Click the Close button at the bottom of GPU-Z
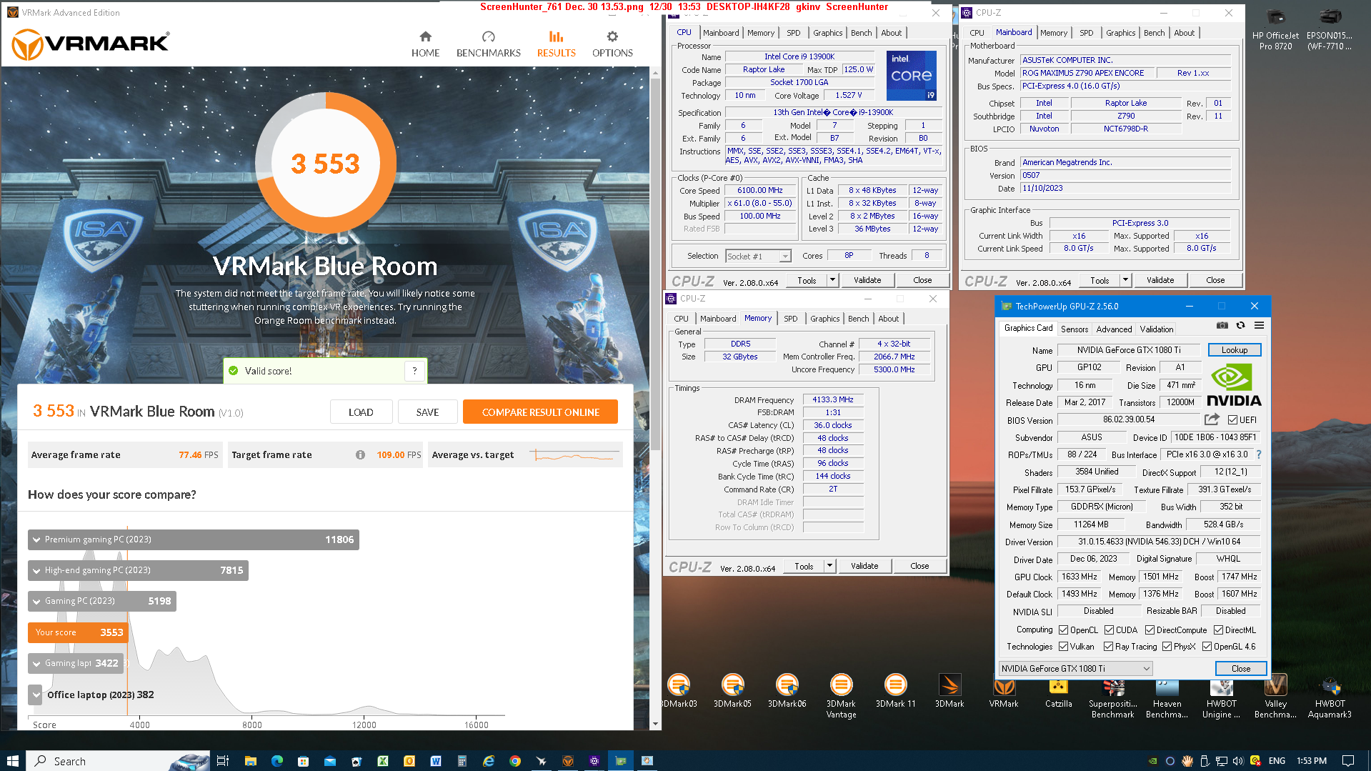This screenshot has width=1371, height=771. 1240,669
